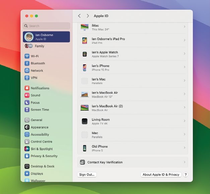Click the iPad Pro device icon

tap(84, 41)
